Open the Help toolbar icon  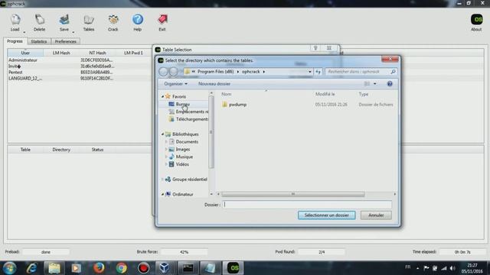pyautogui.click(x=138, y=22)
